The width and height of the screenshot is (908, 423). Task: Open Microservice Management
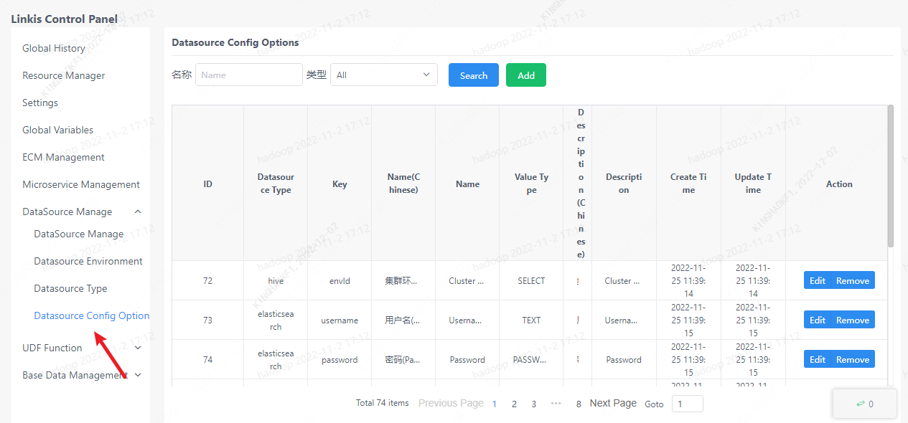click(x=81, y=184)
